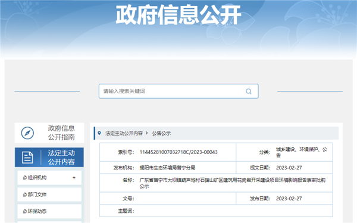Open the 政府信息公开指南 compass icon
The height and width of the screenshot is (223, 357).
pos(27,133)
